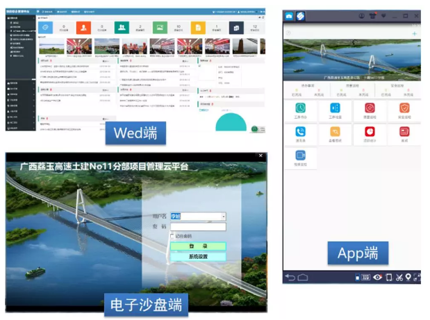This screenshot has height=320, width=430.
Task: Open the teal clock icon in the App window
Action: click(300, 108)
